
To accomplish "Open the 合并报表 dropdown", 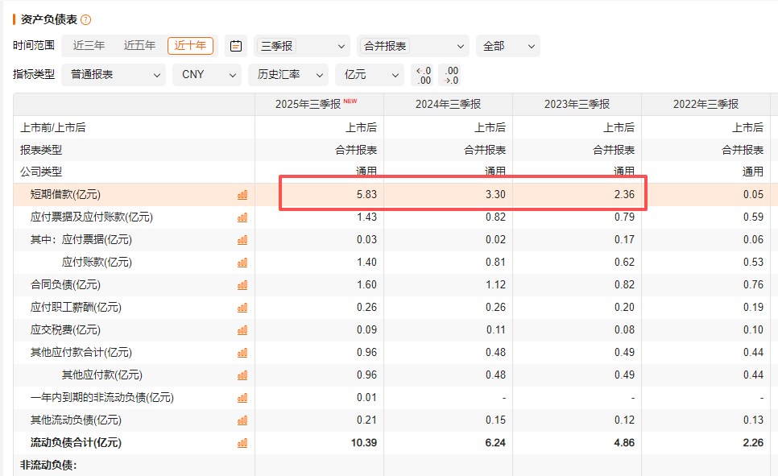I will pos(413,46).
